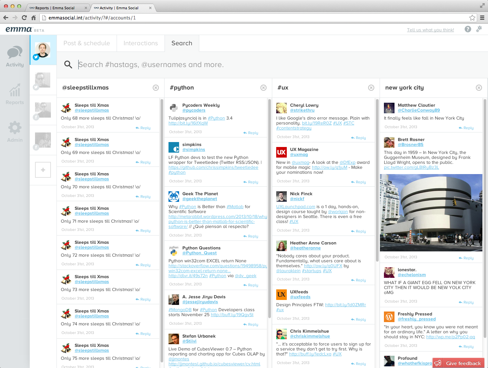This screenshot has width=488, height=368.
Task: Bookmark this page with star icon
Action: pyautogui.click(x=472, y=18)
